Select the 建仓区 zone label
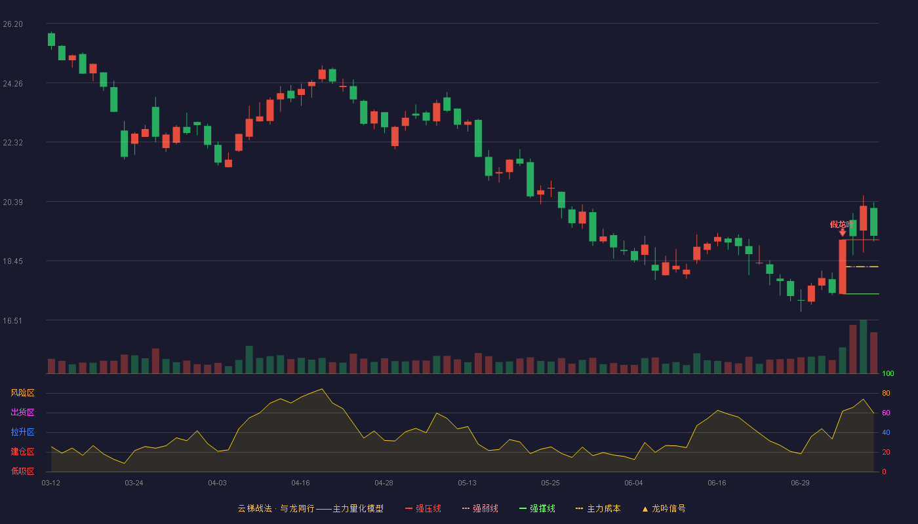The width and height of the screenshot is (918, 524). pyautogui.click(x=22, y=452)
